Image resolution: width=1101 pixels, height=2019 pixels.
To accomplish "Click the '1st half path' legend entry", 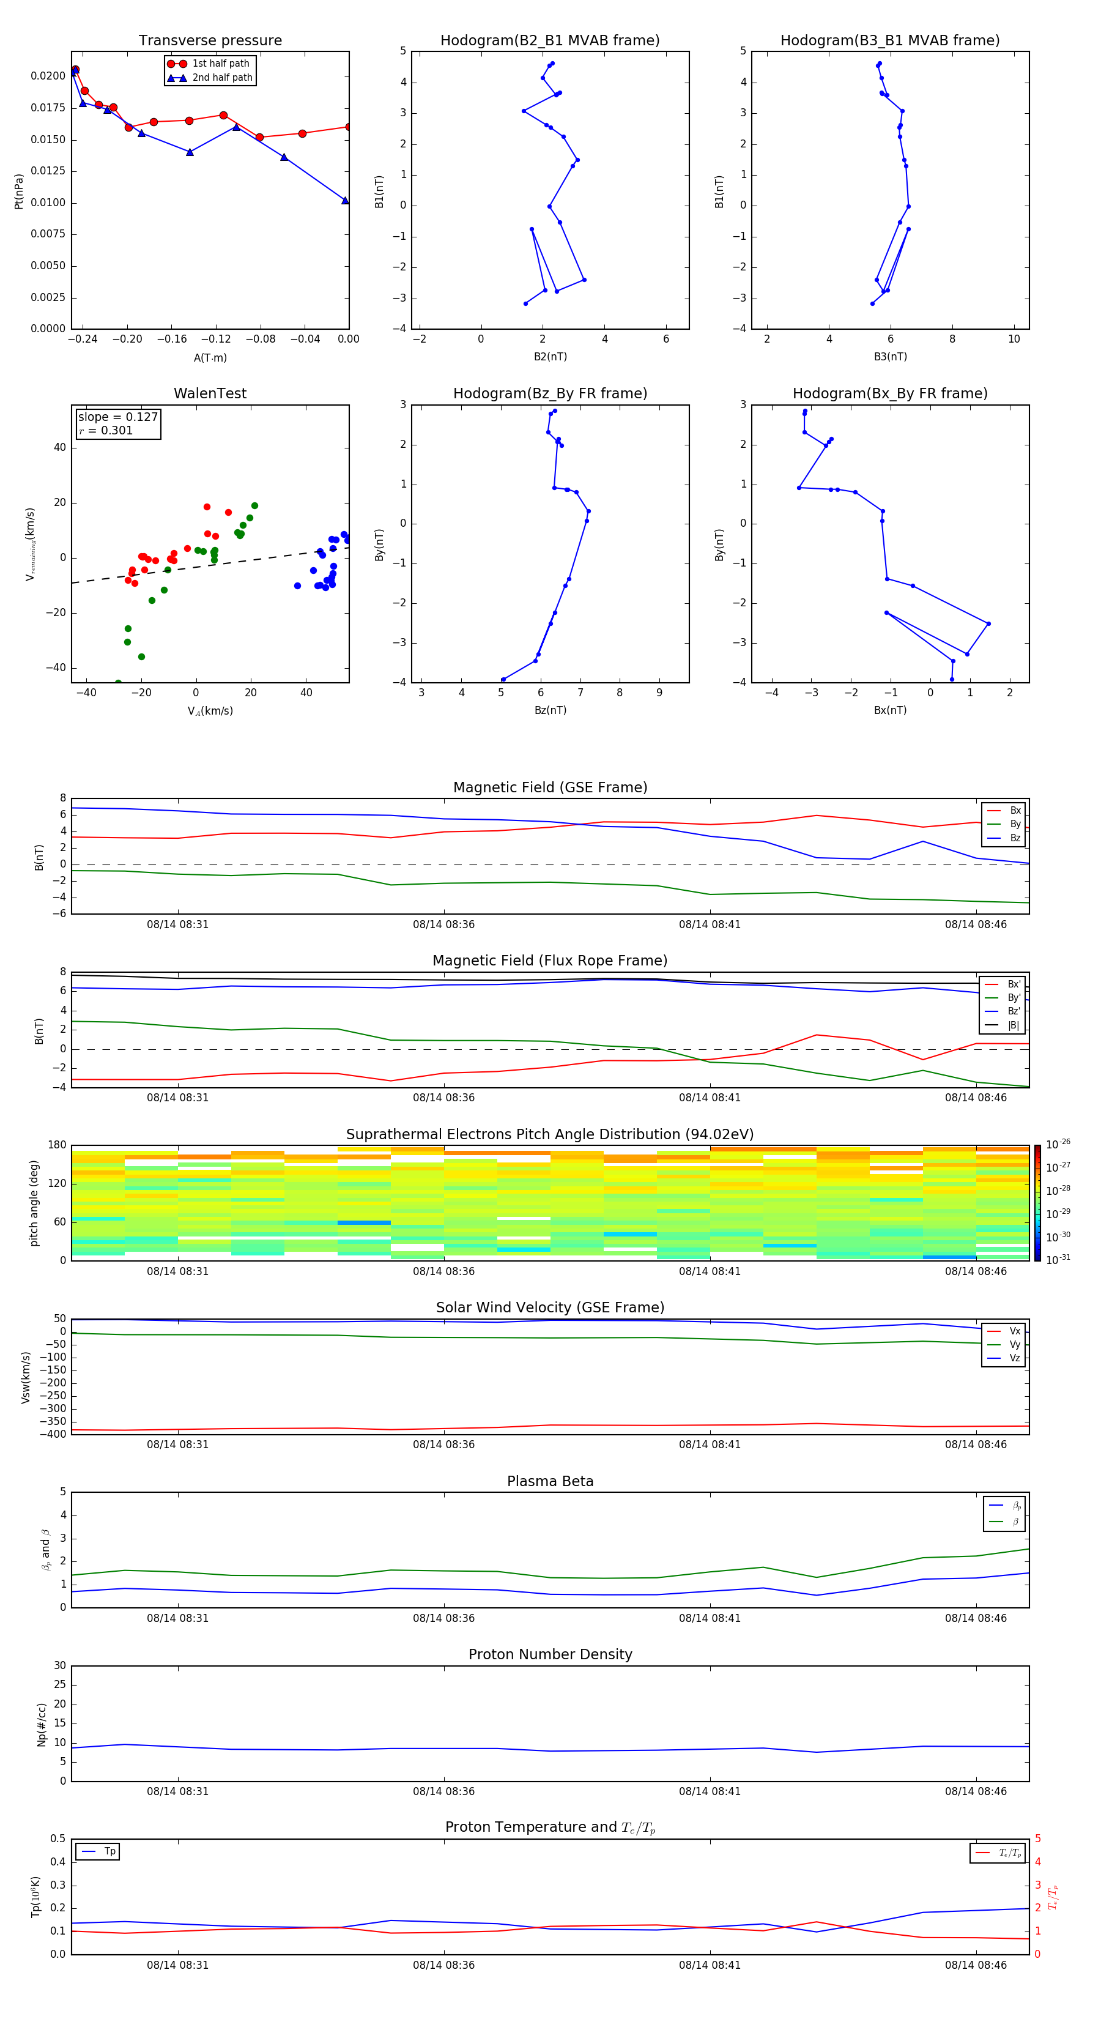I will tap(209, 64).
